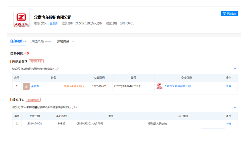The height and width of the screenshot is (143, 245).
Task: Click the 姓名 column header
Action: click(x=53, y=78)
